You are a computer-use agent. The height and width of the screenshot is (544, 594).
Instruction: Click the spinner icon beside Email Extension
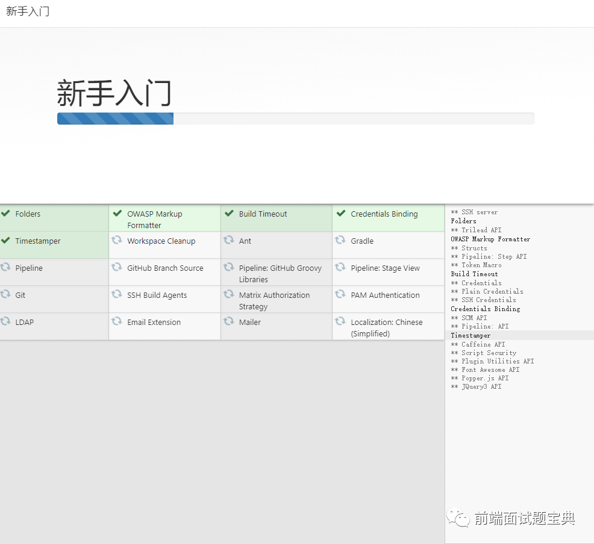[117, 321]
